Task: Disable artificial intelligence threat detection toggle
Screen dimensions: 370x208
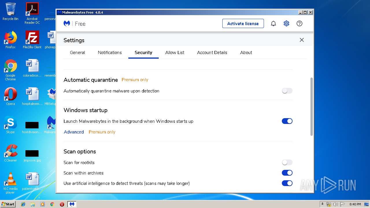Action: tap(287, 183)
